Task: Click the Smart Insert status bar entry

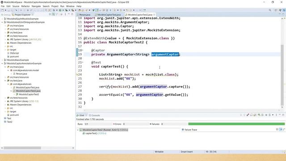Action: click(187, 152)
